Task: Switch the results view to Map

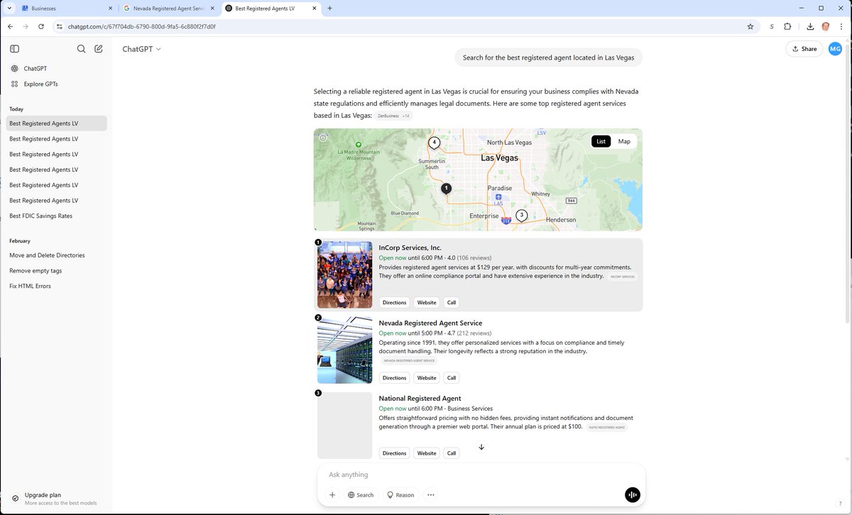Action: (x=624, y=141)
